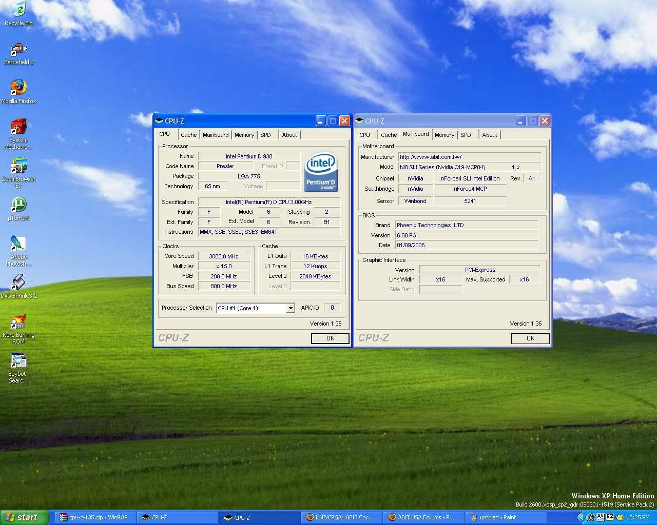Select the Adobe Photoshop desktop icon
Viewport: 657px width, 525px height.
[18, 251]
